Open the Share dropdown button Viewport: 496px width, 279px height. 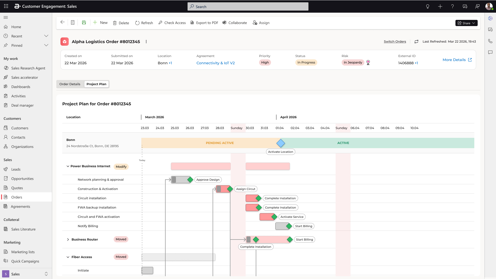(466, 23)
